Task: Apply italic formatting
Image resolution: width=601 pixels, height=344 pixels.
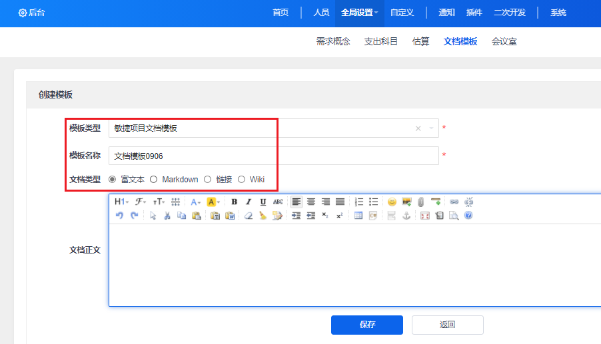Action: coord(249,202)
